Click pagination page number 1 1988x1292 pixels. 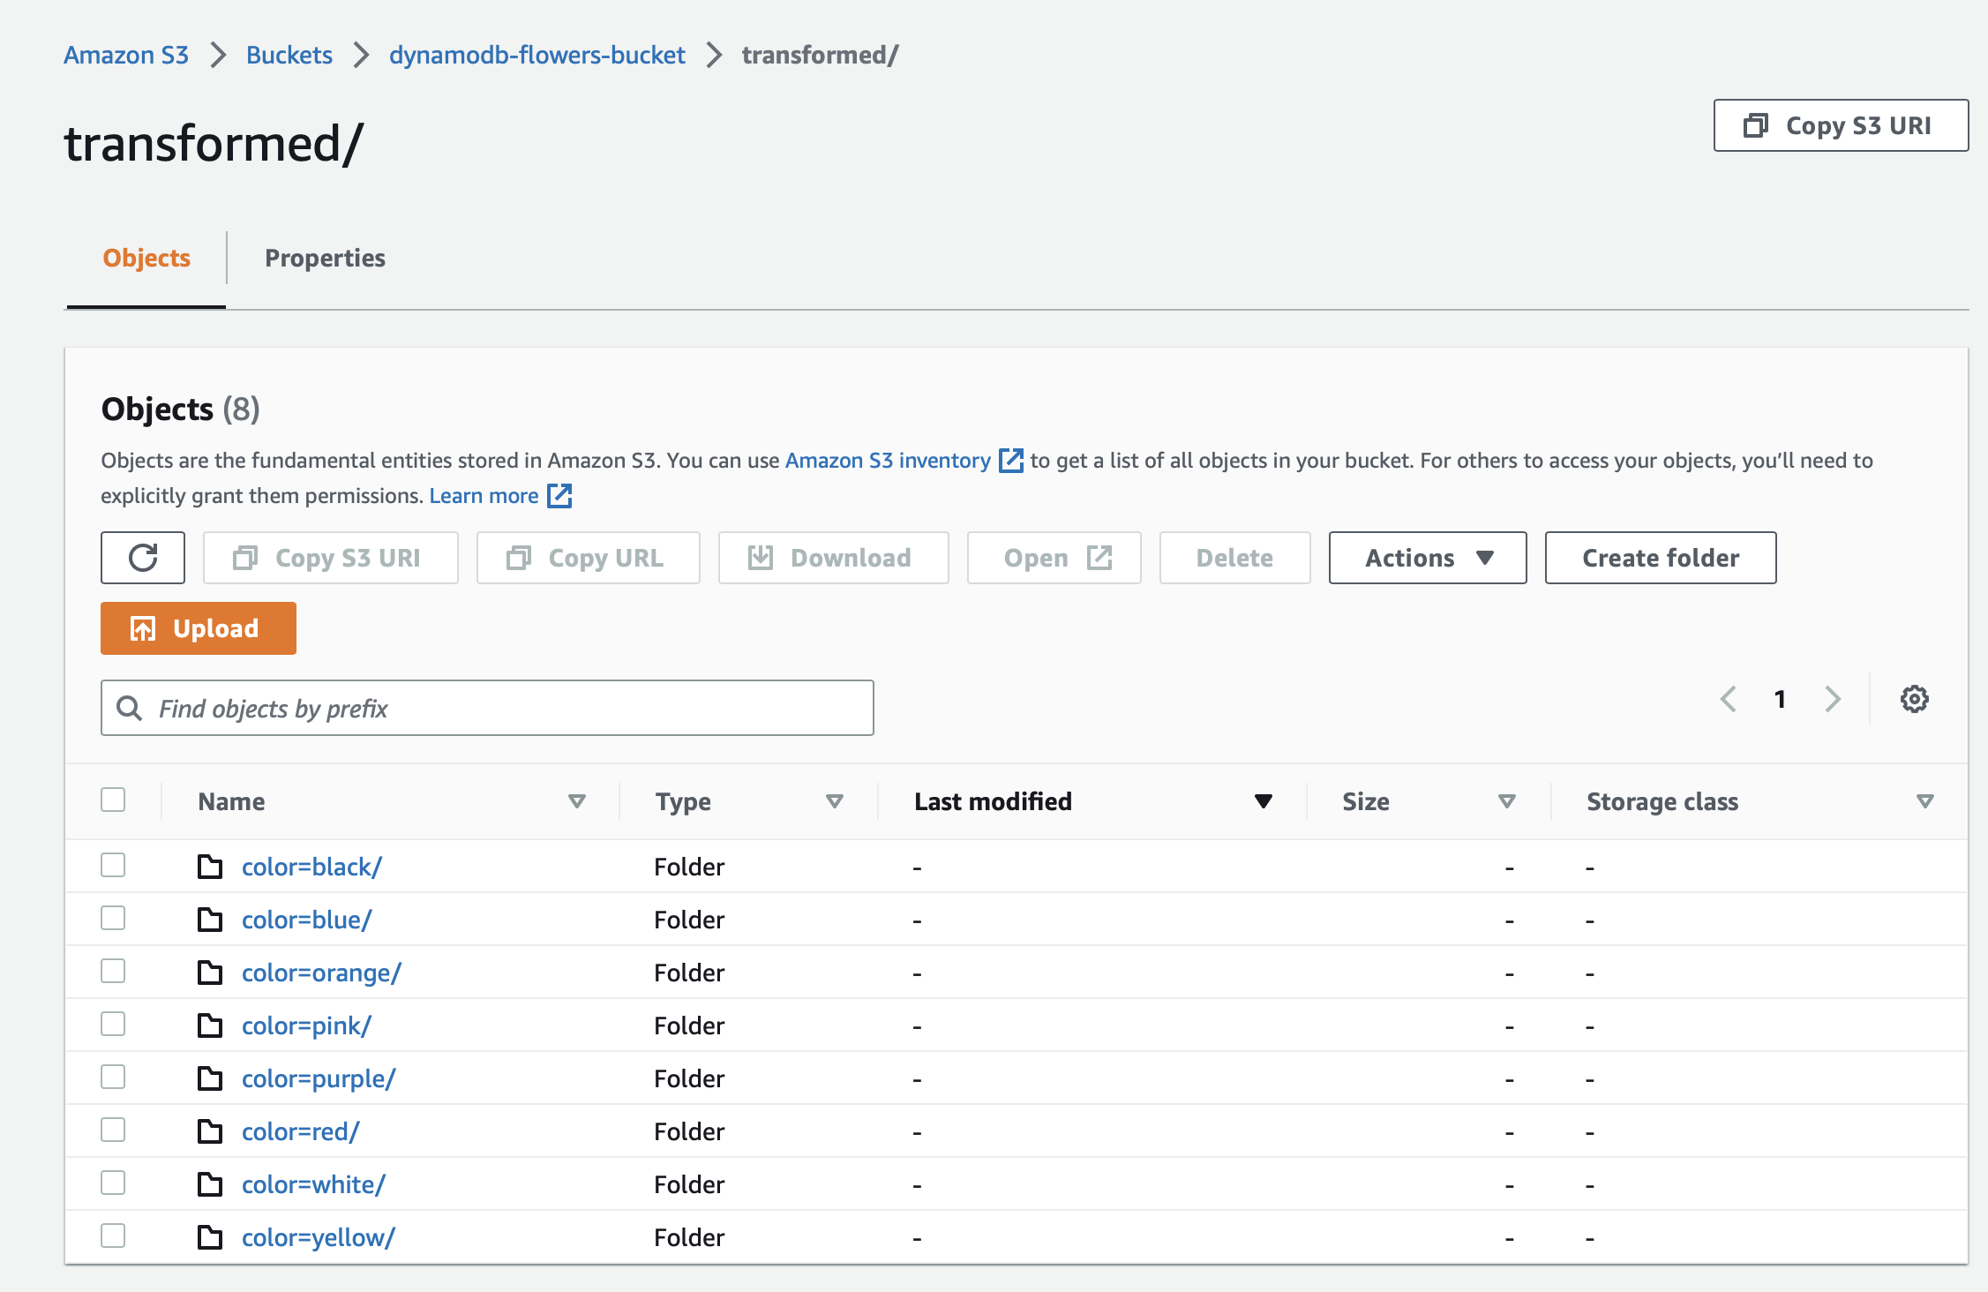pos(1780,699)
